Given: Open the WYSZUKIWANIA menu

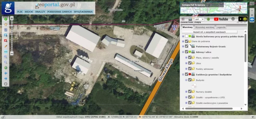Looking at the screenshot, I should pyautogui.click(x=83, y=12).
